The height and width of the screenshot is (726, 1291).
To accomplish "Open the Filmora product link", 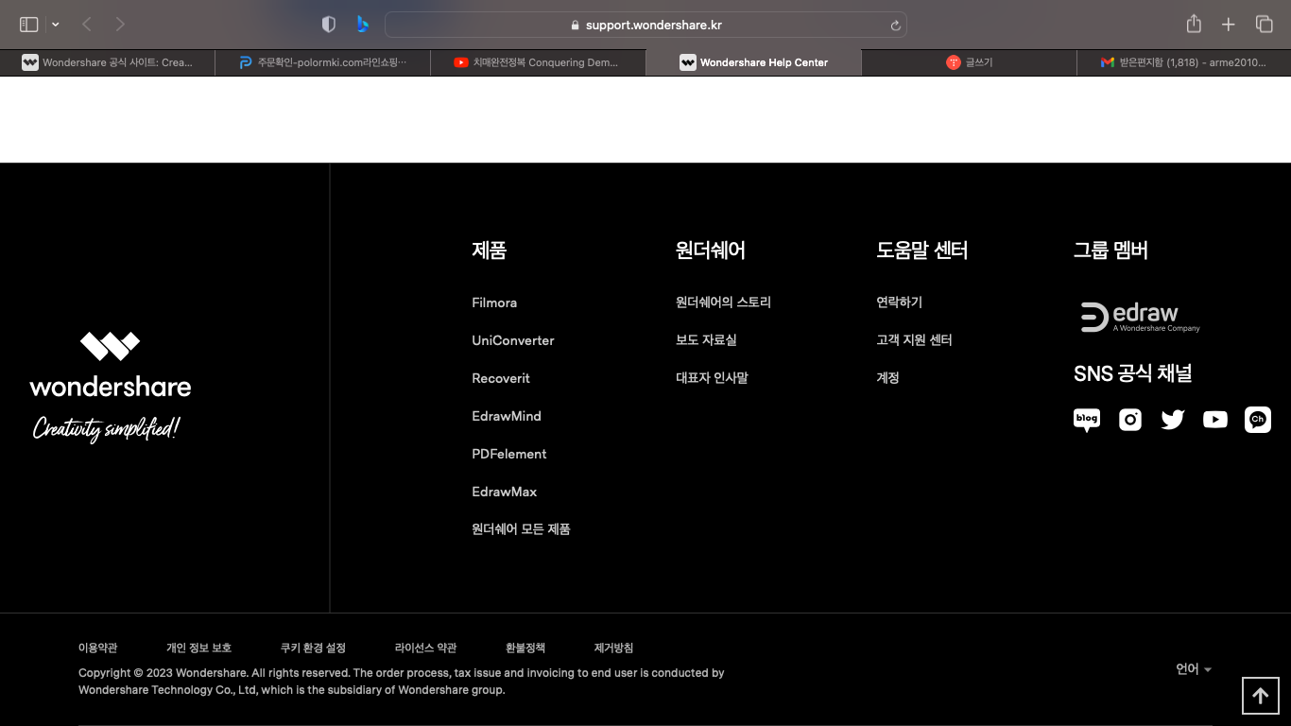I will pyautogui.click(x=494, y=302).
